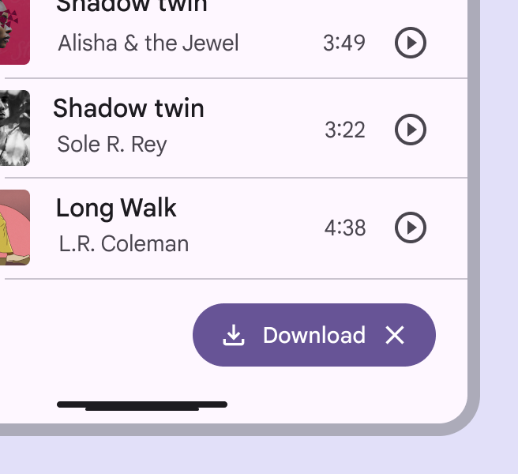This screenshot has height=474, width=518.
Task: Click the 4:38 track duration
Action: click(x=345, y=228)
